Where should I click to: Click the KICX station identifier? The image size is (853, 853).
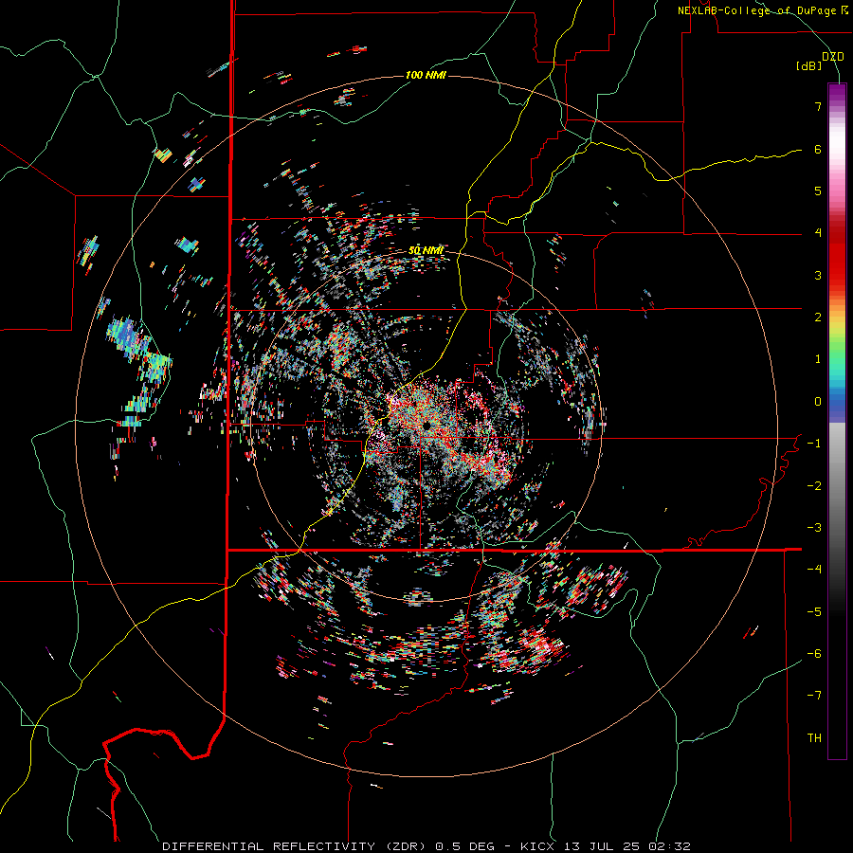coord(537,846)
